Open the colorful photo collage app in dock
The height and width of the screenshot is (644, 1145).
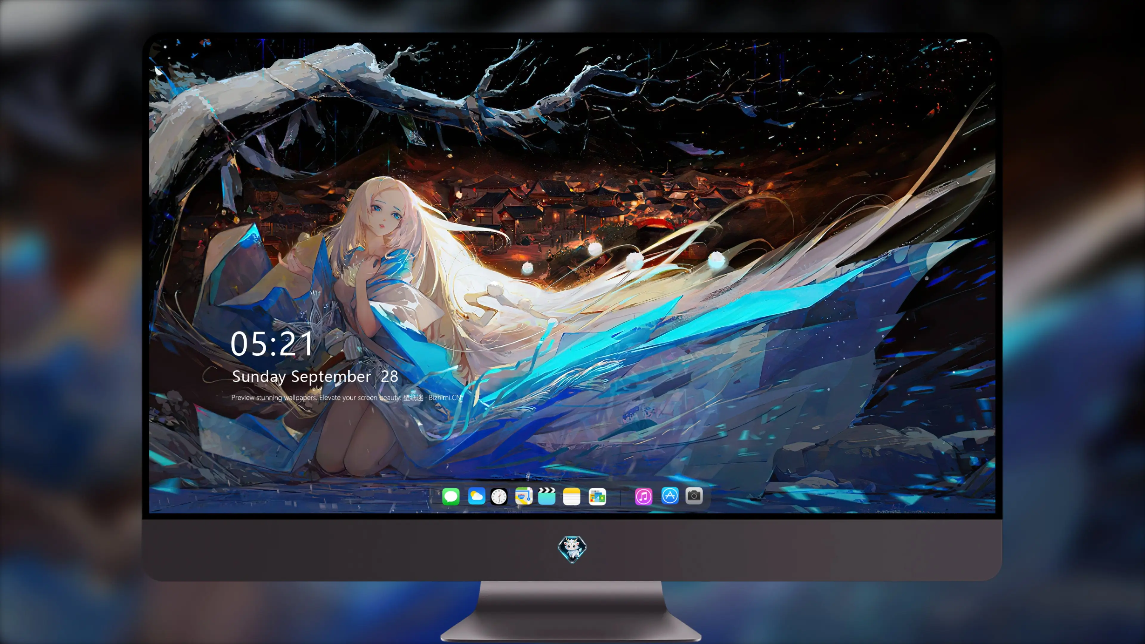[597, 496]
